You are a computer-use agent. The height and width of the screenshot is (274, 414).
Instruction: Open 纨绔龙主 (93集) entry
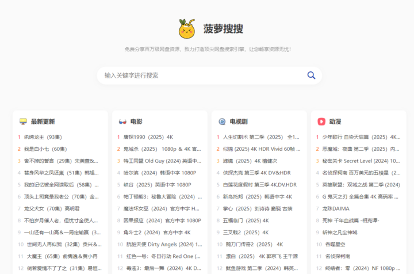click(43, 137)
